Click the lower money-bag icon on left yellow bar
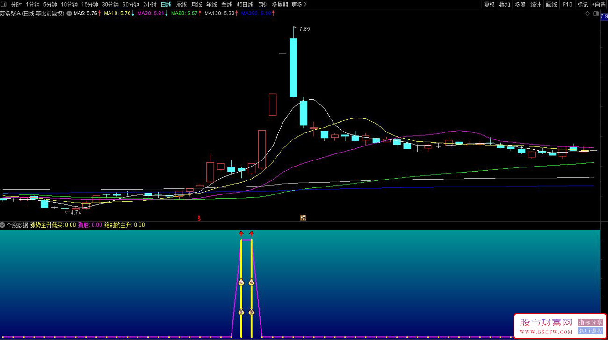This screenshot has width=608, height=340. [x=241, y=312]
